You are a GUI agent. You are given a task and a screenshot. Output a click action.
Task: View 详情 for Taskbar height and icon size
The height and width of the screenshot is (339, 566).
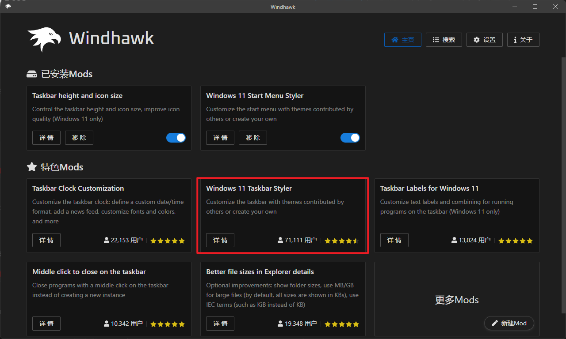pos(46,138)
